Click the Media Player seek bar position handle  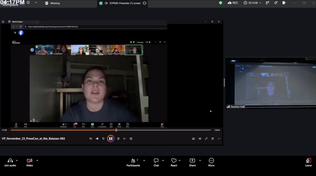(x=116, y=130)
